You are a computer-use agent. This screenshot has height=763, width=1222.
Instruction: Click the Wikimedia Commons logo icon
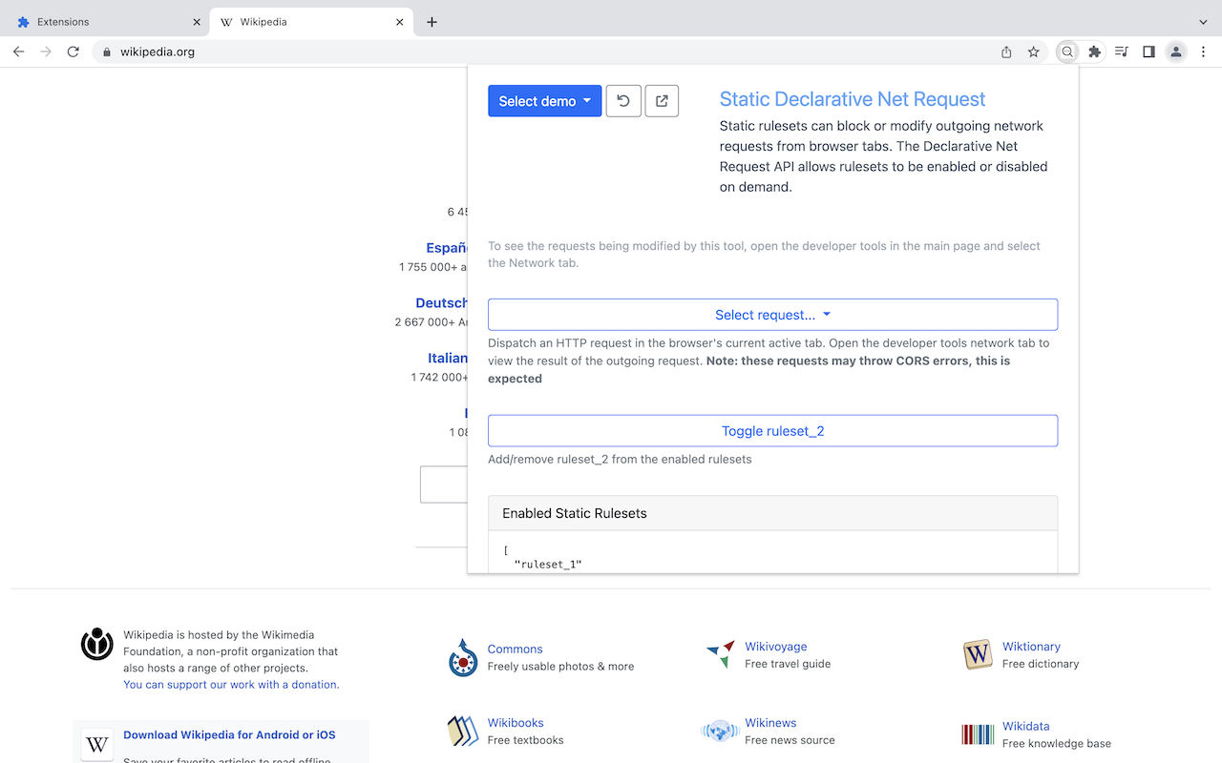pyautogui.click(x=462, y=657)
